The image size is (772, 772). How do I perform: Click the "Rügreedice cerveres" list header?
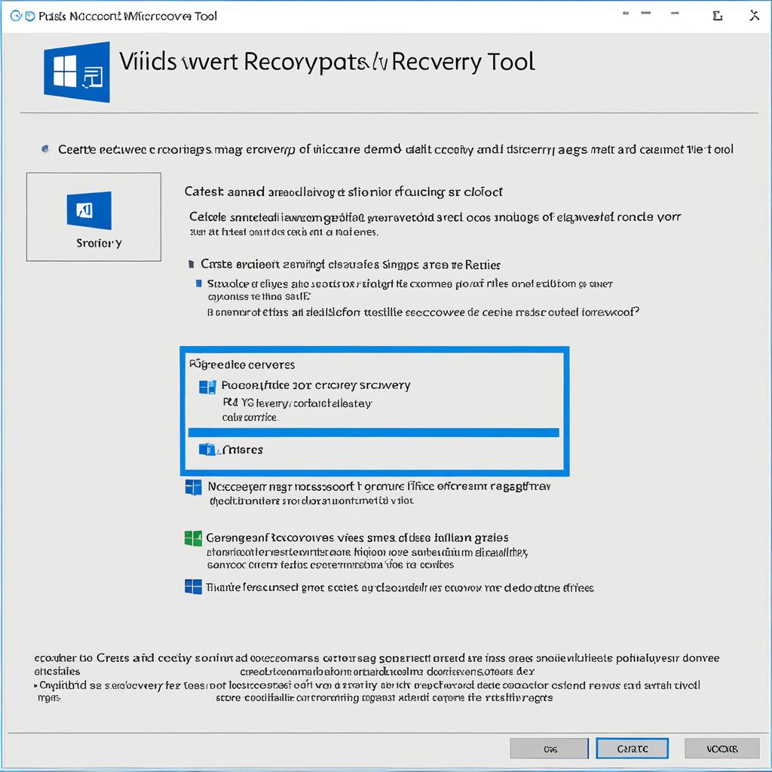point(242,365)
